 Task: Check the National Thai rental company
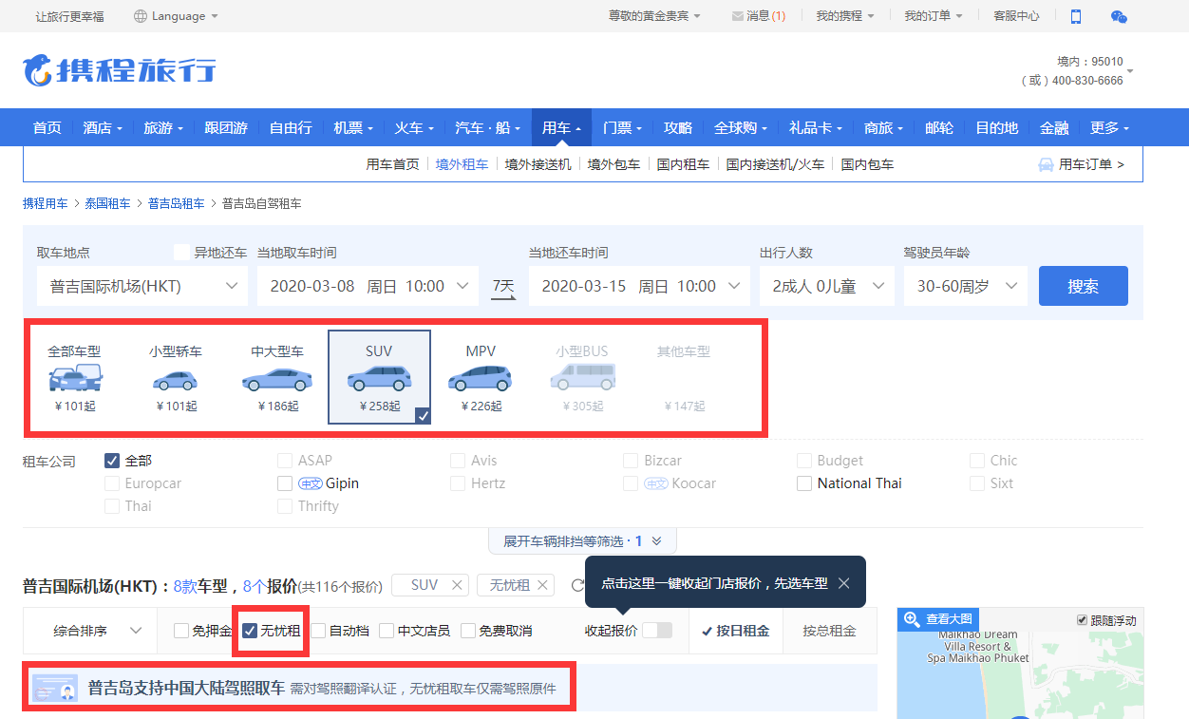pos(804,483)
